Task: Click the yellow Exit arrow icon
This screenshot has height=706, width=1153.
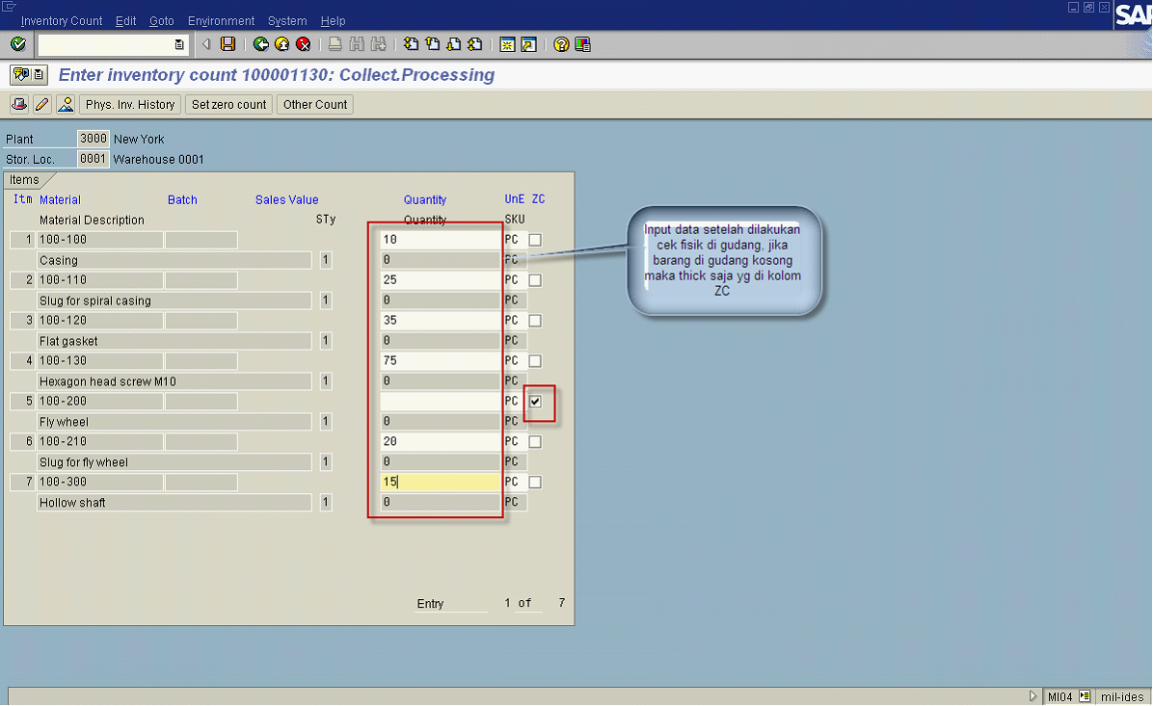Action: 282,44
